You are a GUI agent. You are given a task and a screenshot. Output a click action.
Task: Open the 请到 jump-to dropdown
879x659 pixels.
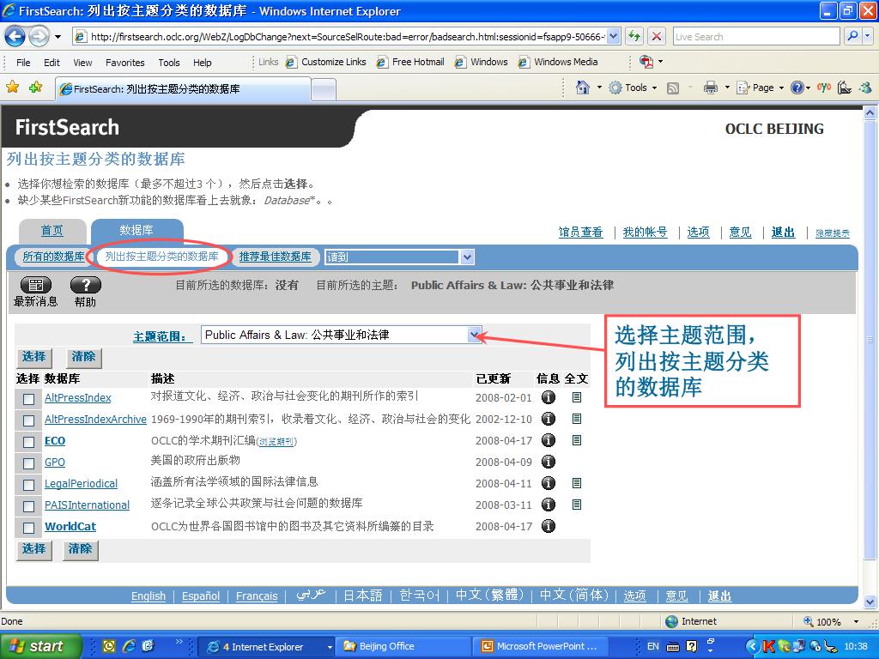tap(468, 257)
